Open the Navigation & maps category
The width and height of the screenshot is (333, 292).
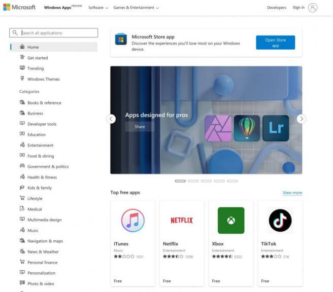(45, 241)
